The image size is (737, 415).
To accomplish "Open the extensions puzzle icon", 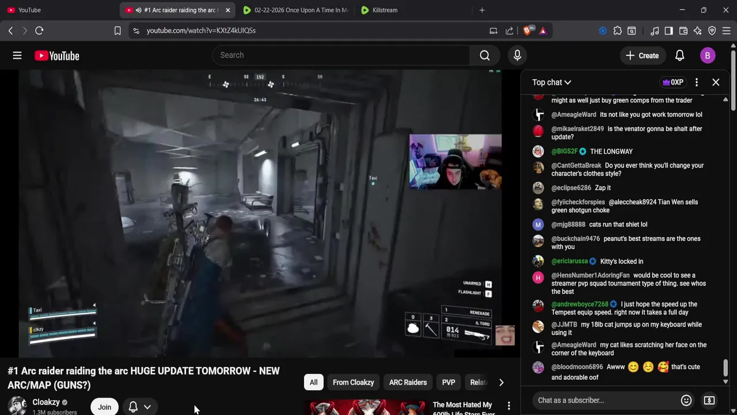I will (x=617, y=31).
